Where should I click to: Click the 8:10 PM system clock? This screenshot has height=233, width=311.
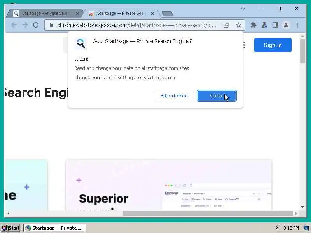[291, 228]
